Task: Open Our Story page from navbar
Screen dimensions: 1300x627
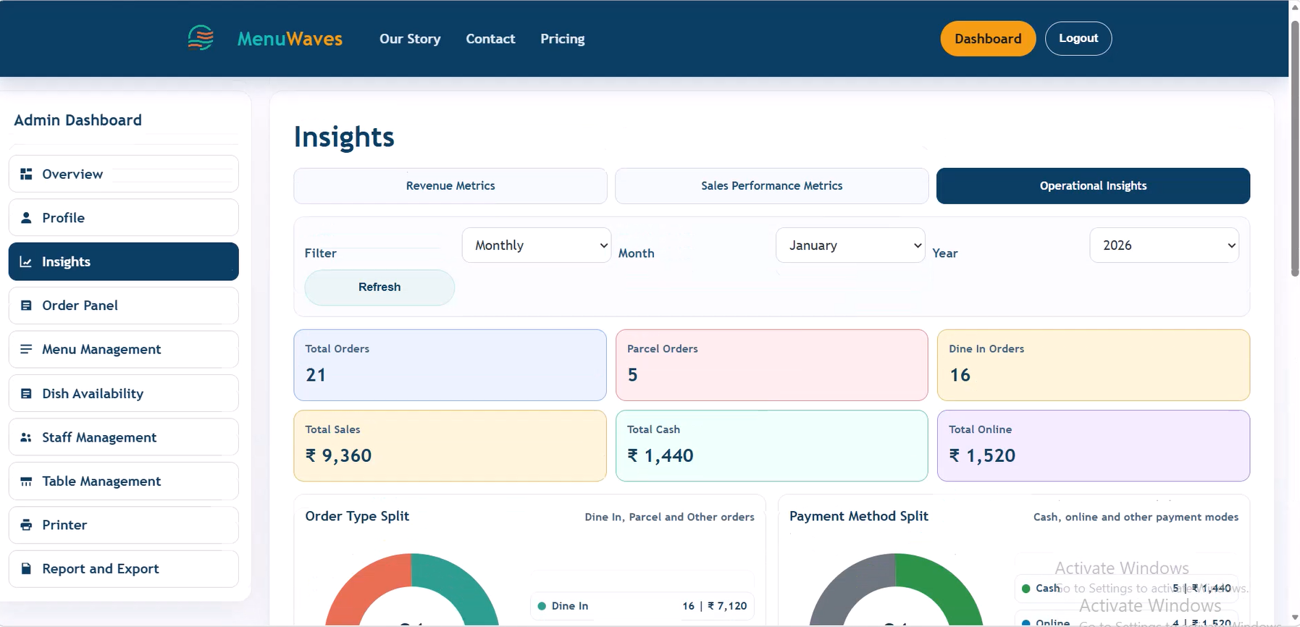Action: coord(410,39)
